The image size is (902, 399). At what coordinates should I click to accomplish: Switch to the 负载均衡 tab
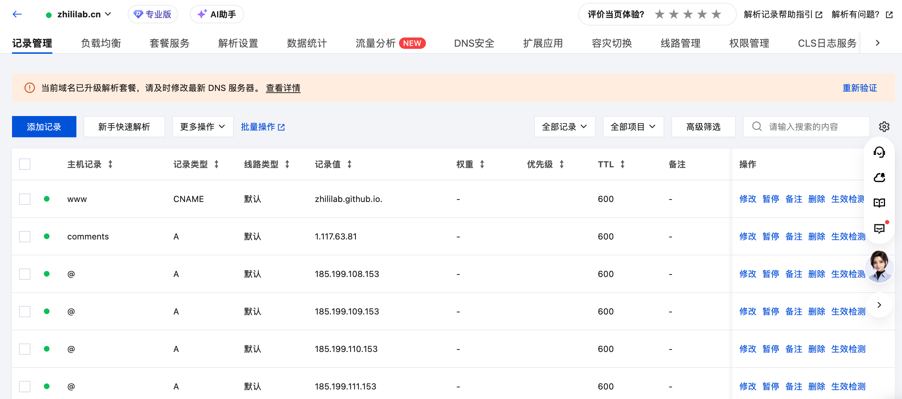point(101,43)
